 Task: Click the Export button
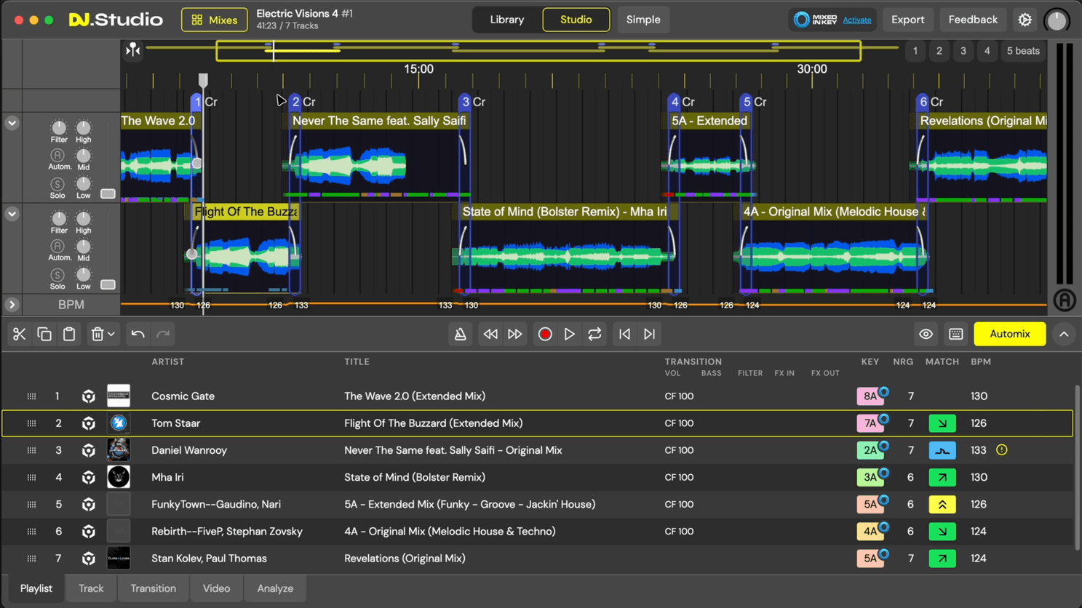point(907,20)
